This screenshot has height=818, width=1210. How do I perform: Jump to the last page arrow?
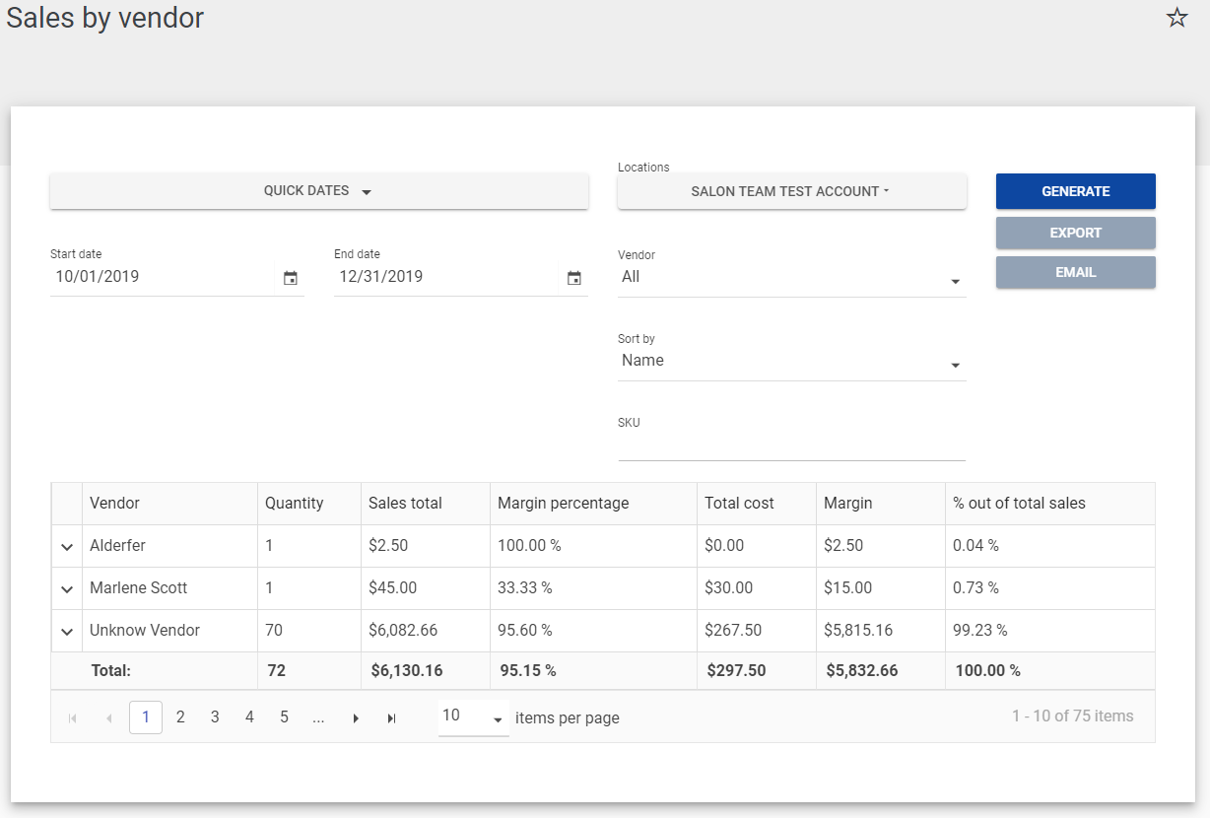coord(391,718)
